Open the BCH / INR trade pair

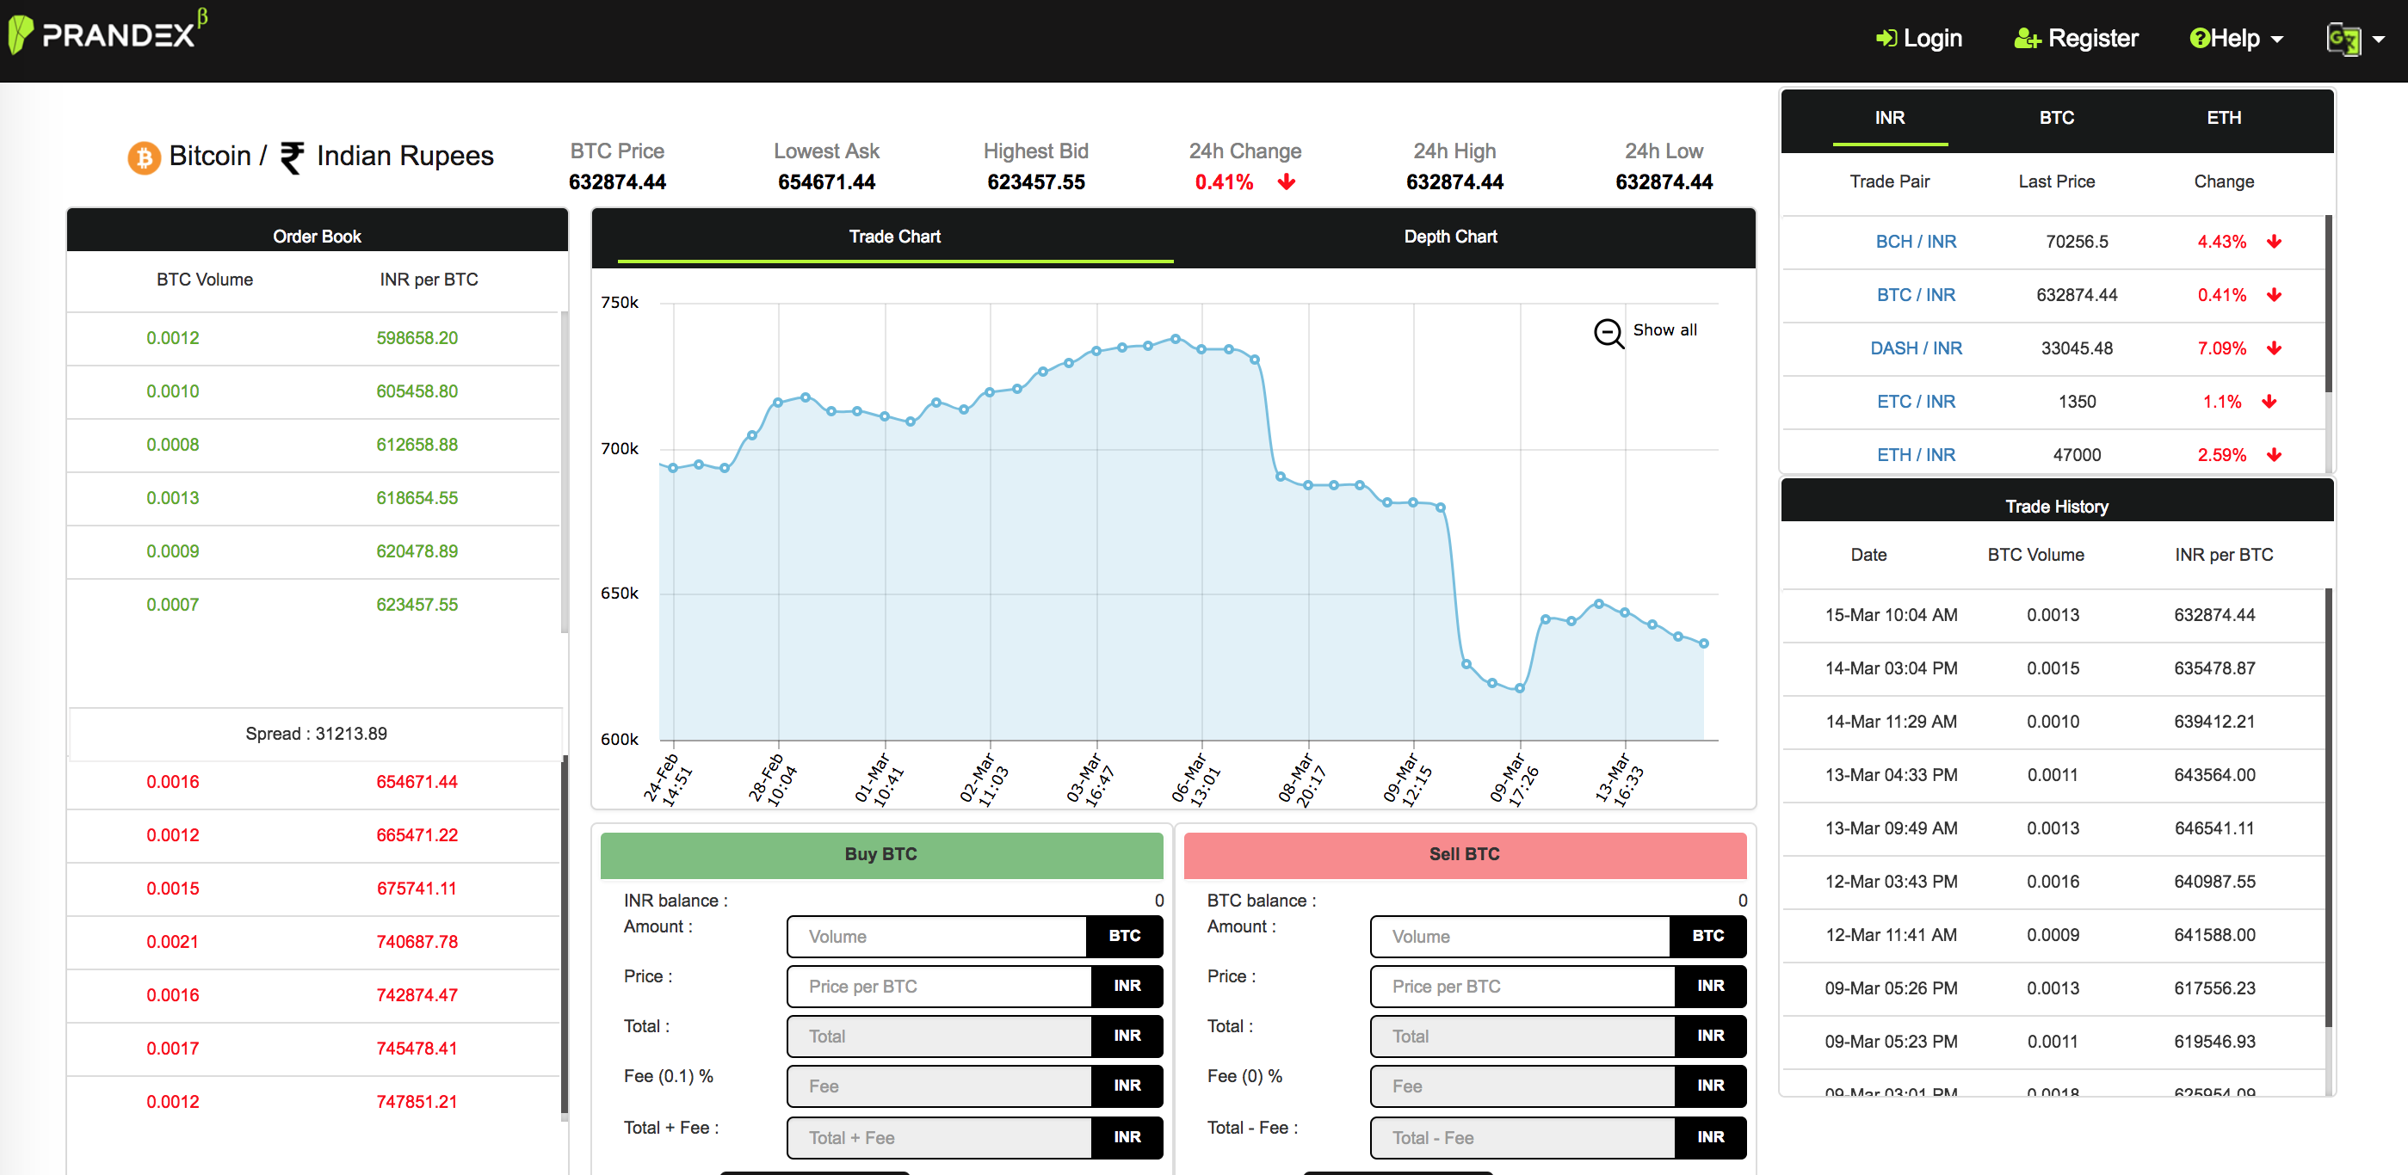(x=1916, y=242)
